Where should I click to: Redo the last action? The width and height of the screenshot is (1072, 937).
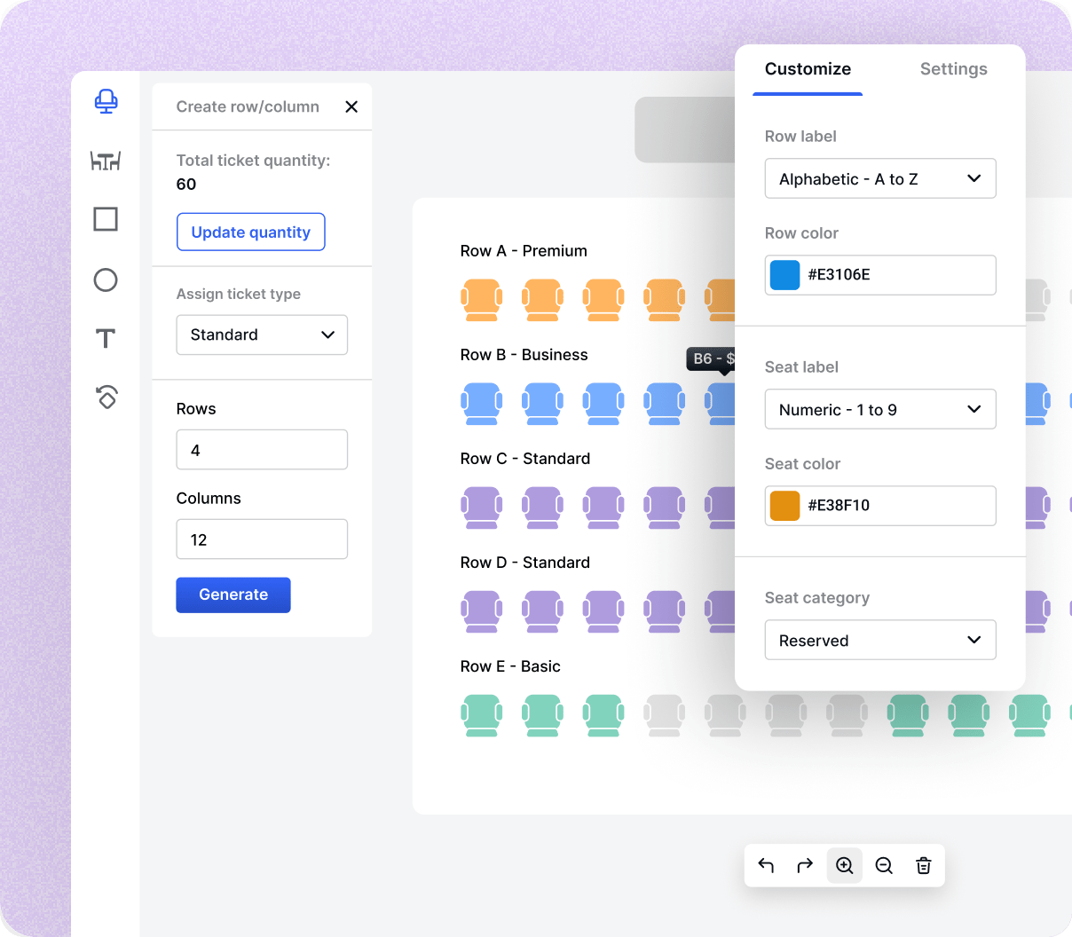[x=805, y=865]
